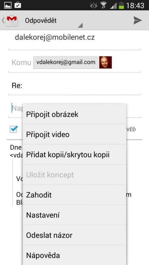Toggle the quoted text checkbox
The width and height of the screenshot is (149, 265).
coord(14,129)
